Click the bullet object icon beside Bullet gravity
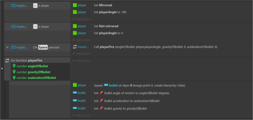 [75, 108]
